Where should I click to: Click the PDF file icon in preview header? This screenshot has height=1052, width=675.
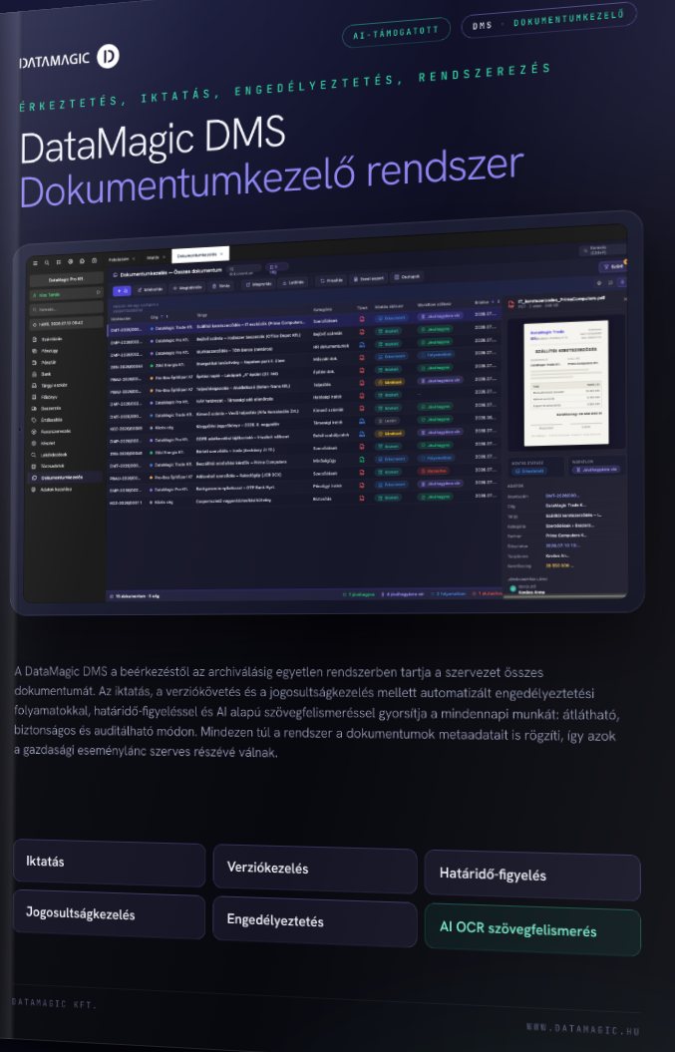click(x=510, y=304)
